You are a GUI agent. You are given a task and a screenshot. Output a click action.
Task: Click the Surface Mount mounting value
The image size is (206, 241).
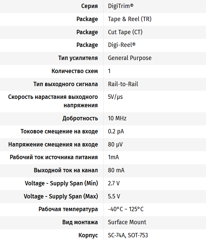[x=127, y=222]
